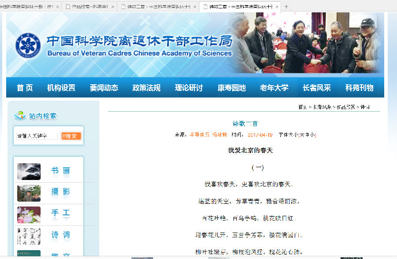Open 老年大学 navigation menu item
This screenshot has width=397, height=259.
pyautogui.click(x=274, y=88)
